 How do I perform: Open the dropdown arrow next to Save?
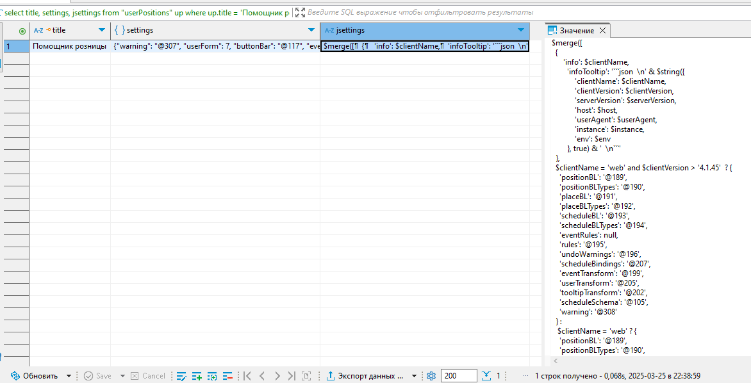122,376
